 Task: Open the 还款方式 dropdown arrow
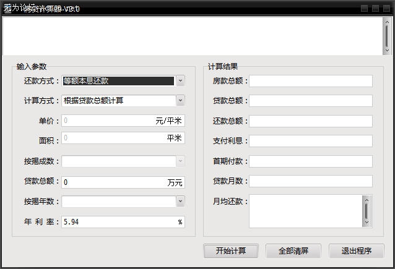coord(180,80)
